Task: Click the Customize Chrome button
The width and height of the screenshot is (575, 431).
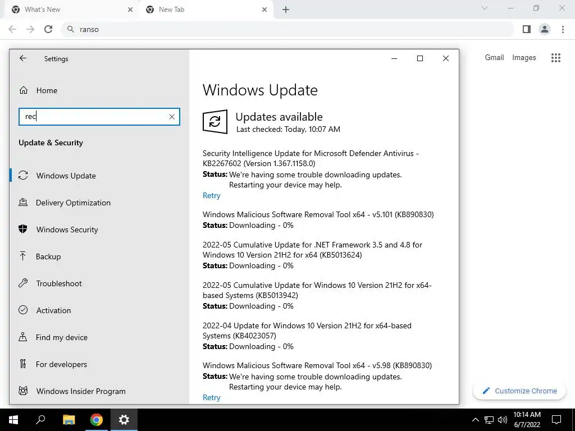Action: [519, 391]
